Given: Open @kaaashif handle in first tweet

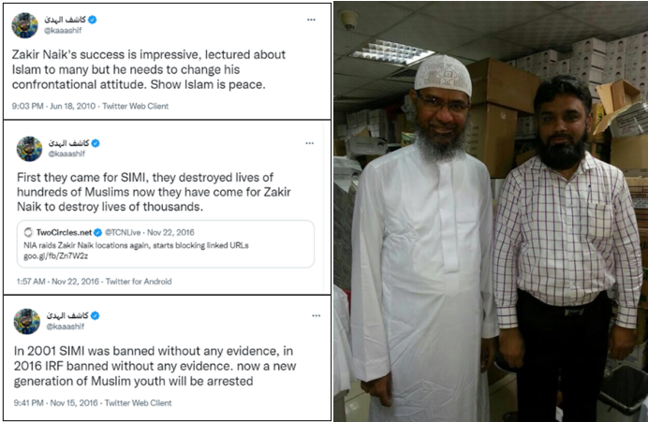Looking at the screenshot, I should (63, 30).
